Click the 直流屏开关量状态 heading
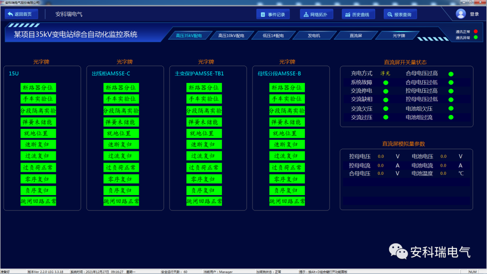 tap(405, 62)
